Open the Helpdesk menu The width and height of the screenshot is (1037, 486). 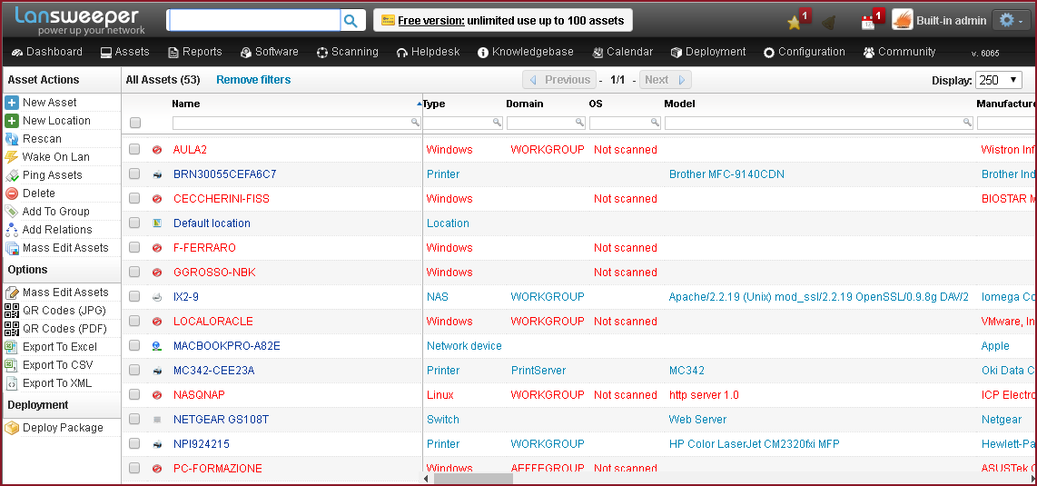(x=428, y=52)
